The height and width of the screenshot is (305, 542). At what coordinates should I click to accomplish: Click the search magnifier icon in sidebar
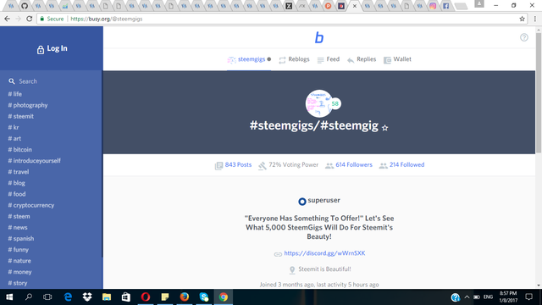click(x=12, y=81)
